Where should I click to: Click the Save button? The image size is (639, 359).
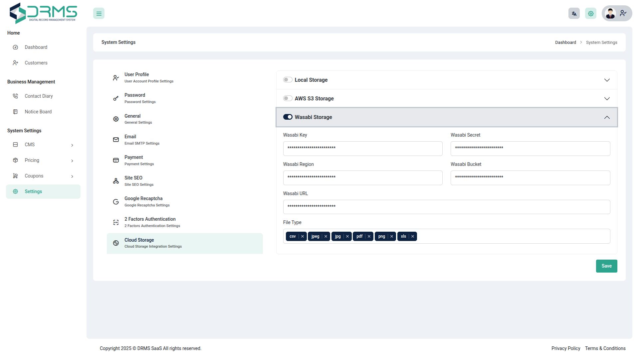(x=606, y=266)
